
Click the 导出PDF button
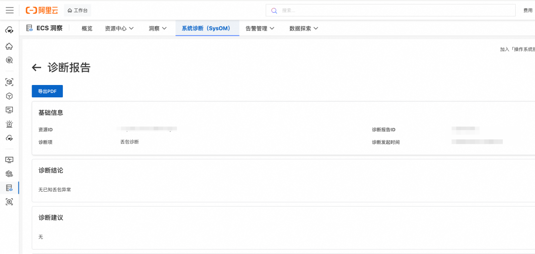(x=48, y=91)
